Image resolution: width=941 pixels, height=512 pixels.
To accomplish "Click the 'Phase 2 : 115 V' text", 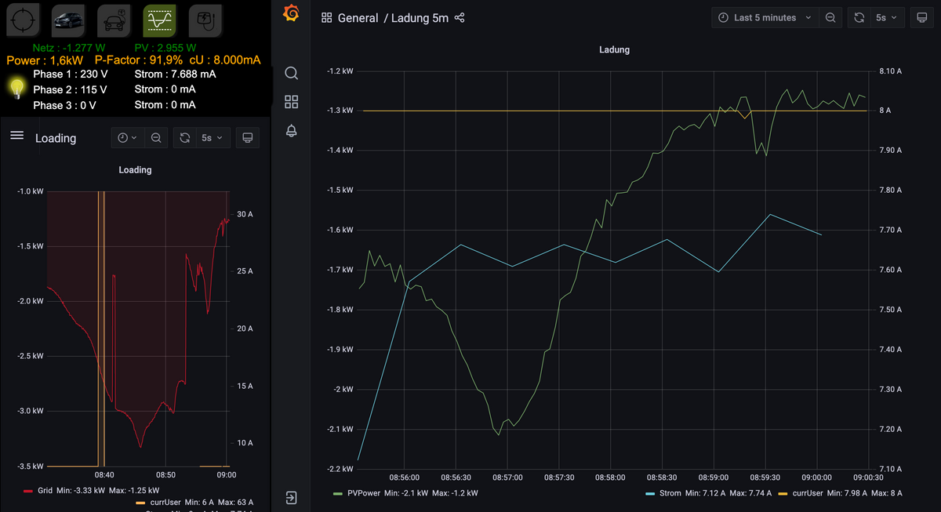I will [x=70, y=89].
